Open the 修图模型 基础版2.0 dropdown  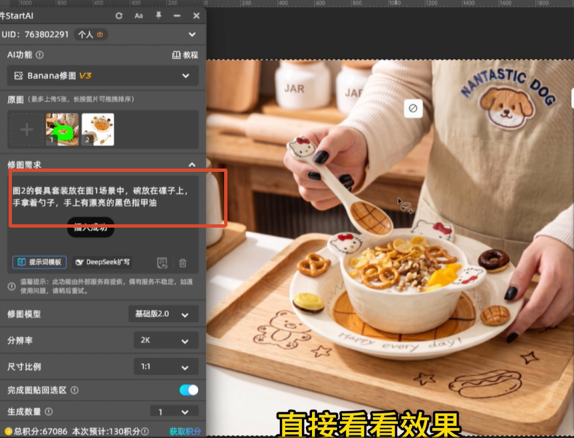point(163,314)
